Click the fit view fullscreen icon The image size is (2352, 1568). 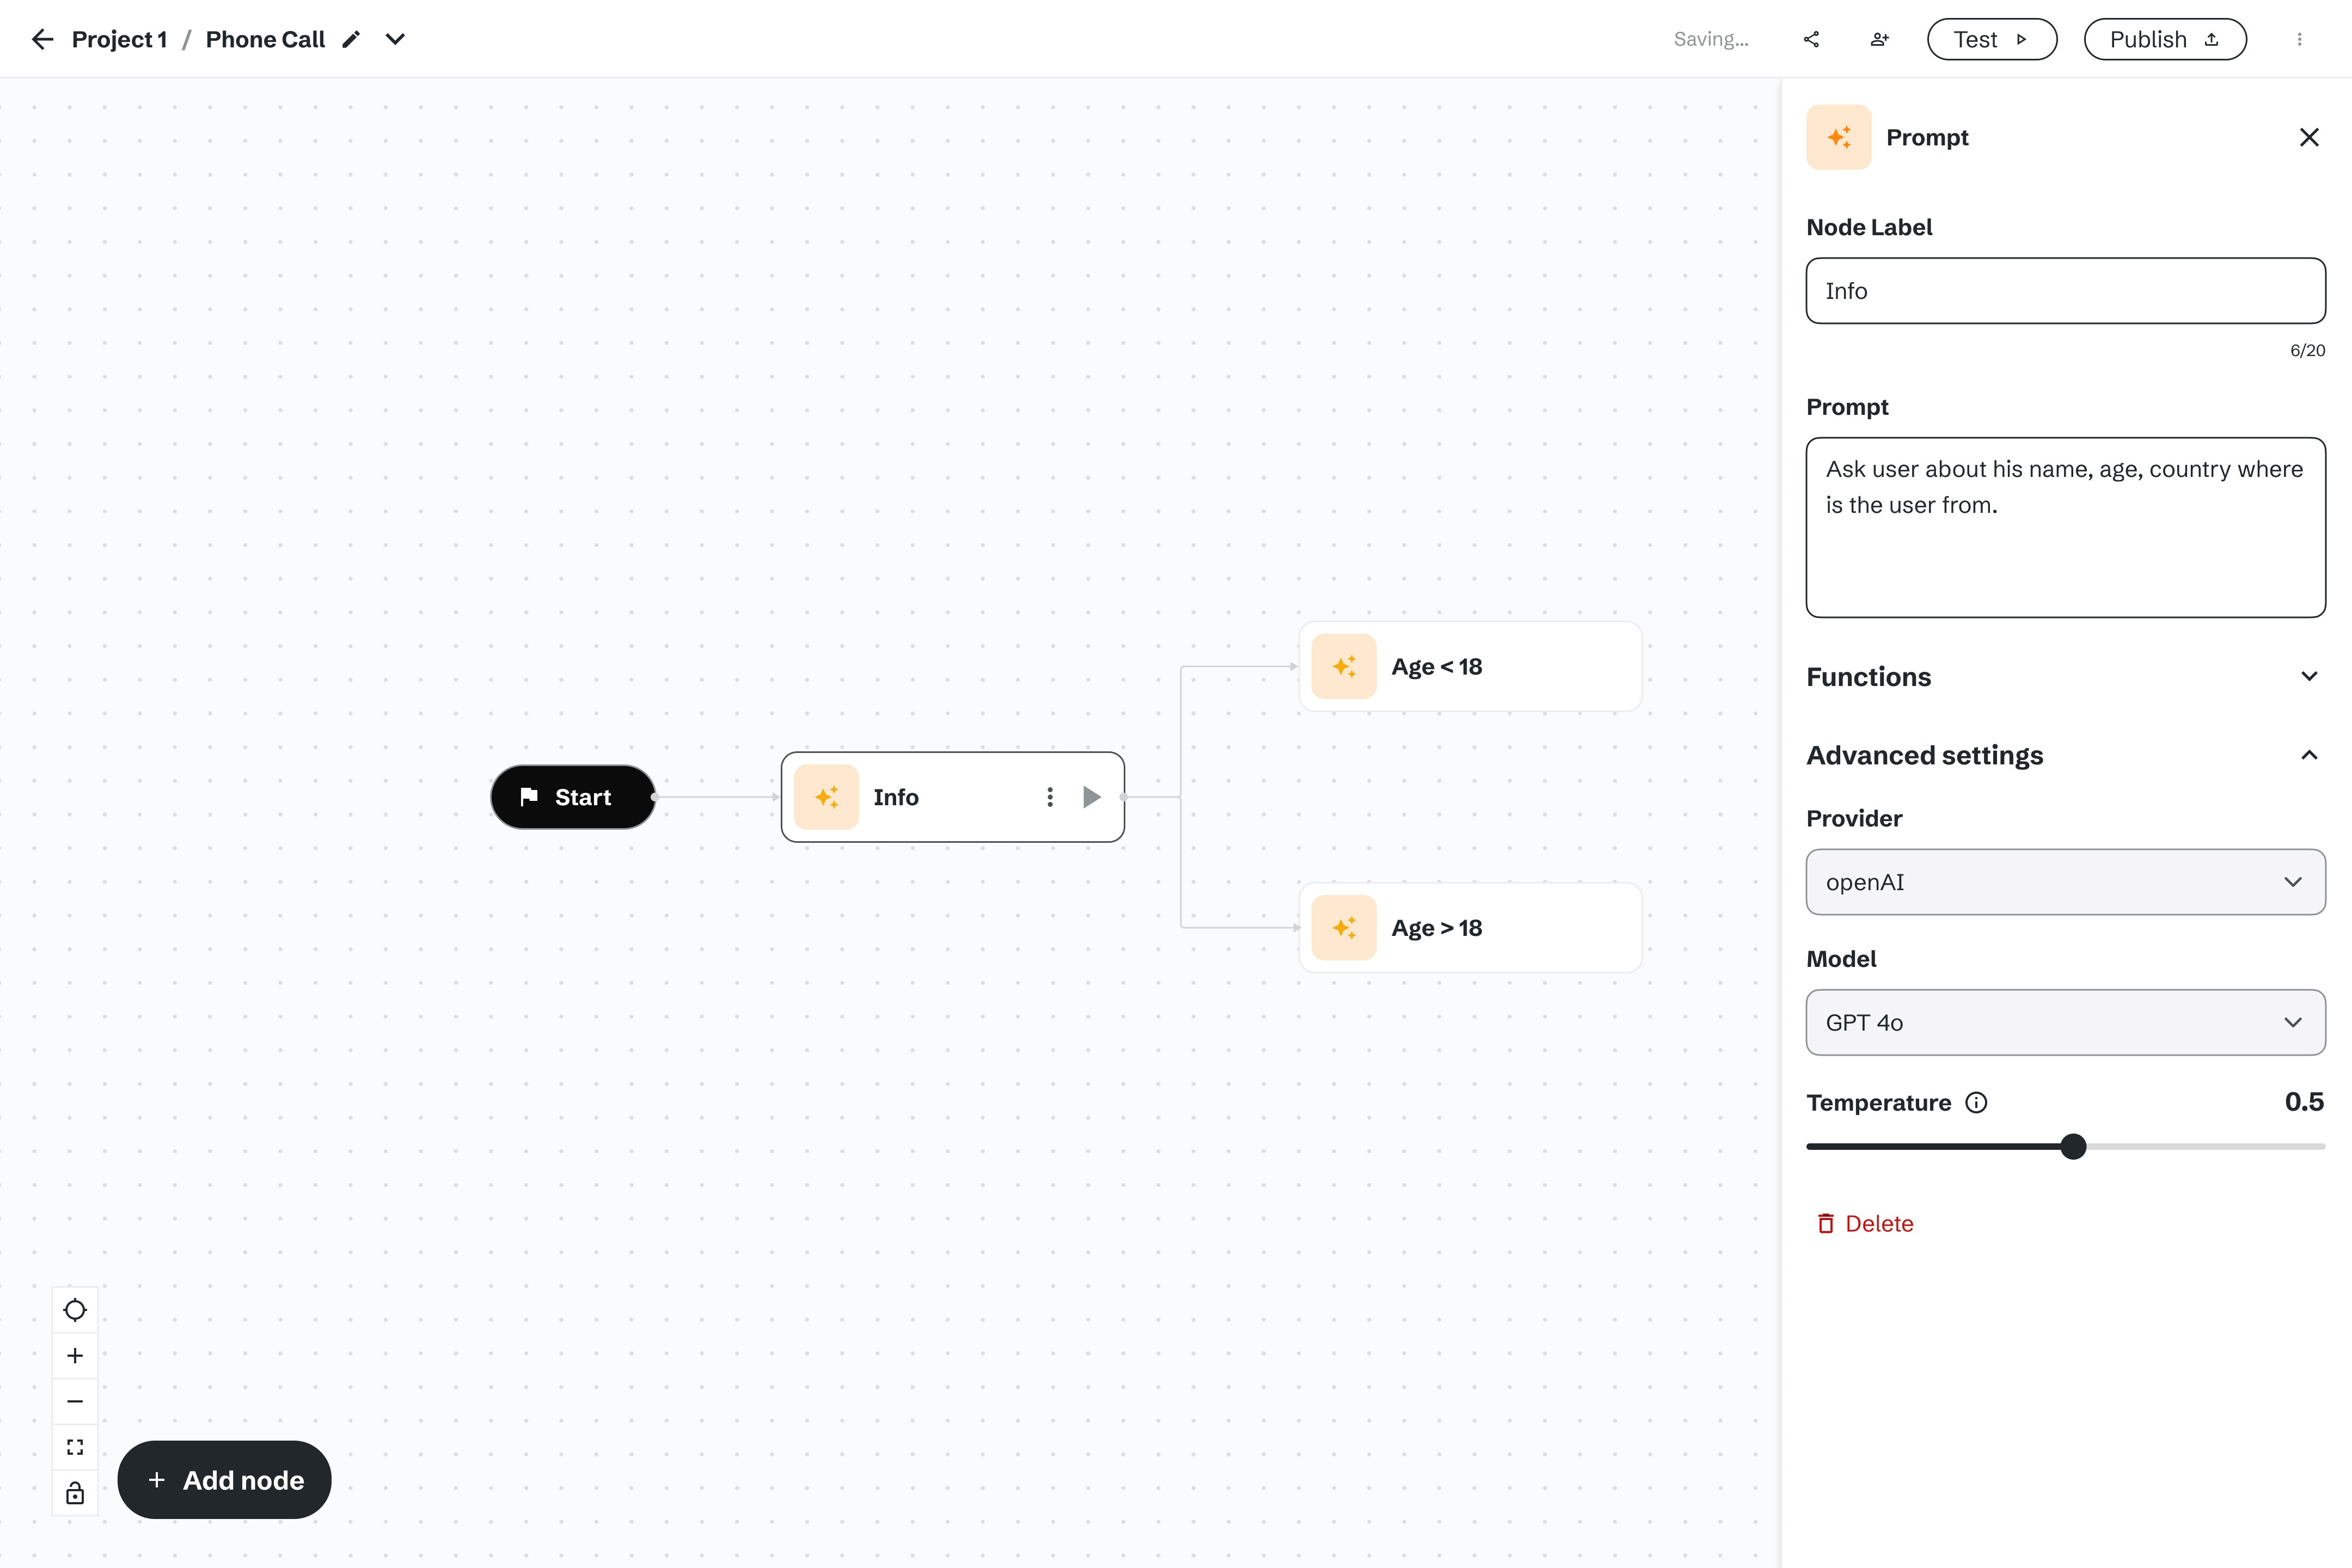pos(75,1447)
